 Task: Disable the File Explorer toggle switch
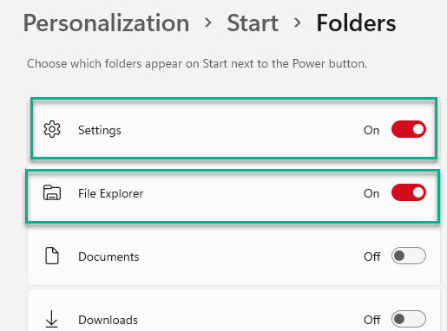(409, 192)
